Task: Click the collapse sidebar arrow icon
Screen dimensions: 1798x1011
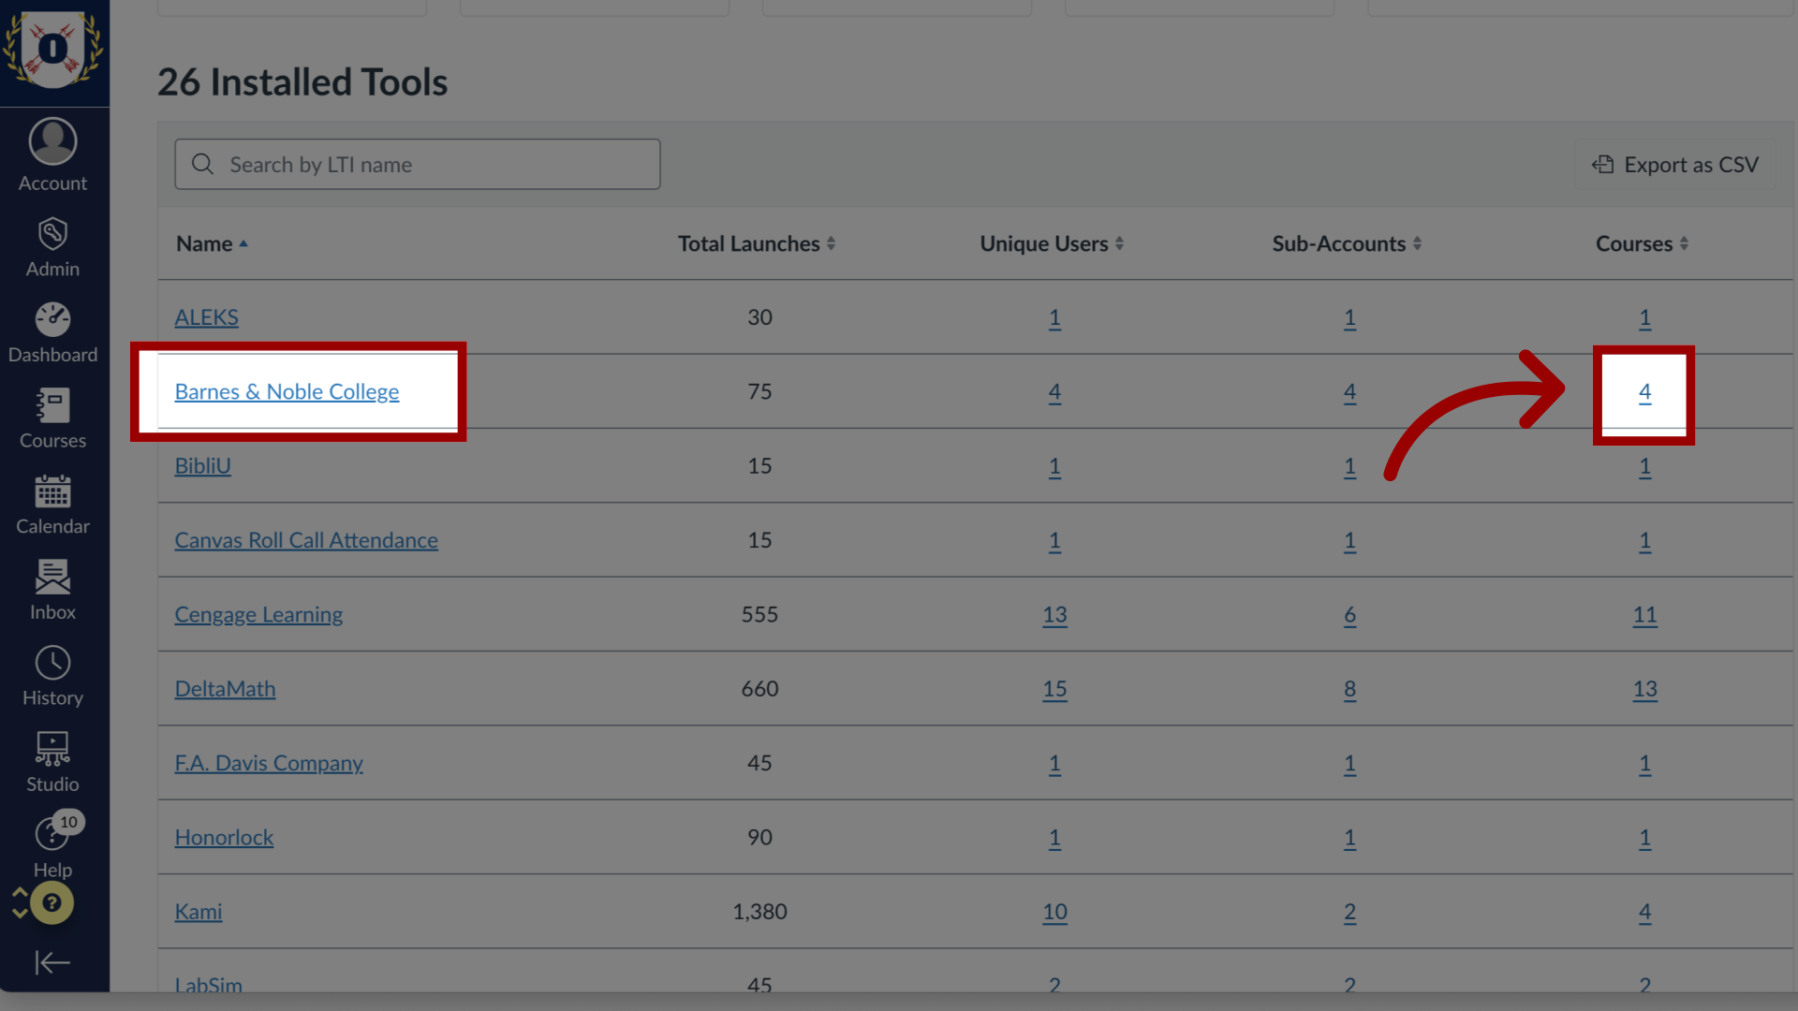Action: click(53, 963)
